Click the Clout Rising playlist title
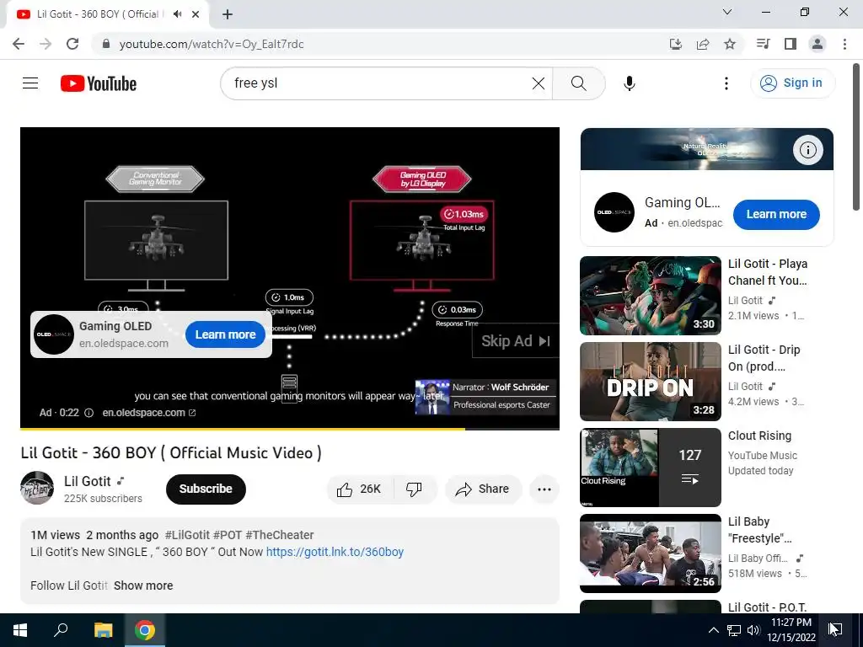Viewport: 863px width, 647px height. pyautogui.click(x=759, y=436)
